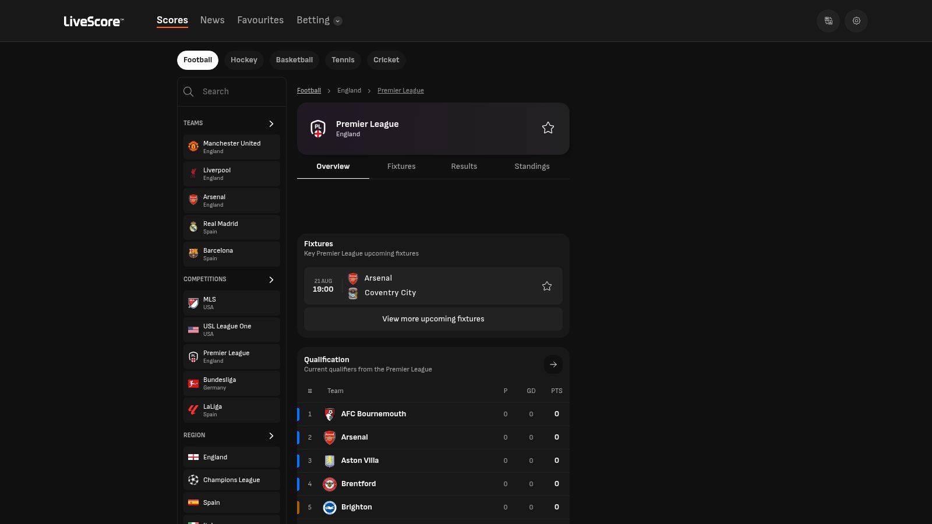Switch to the Fixtures tab
The width and height of the screenshot is (932, 524).
(x=401, y=167)
